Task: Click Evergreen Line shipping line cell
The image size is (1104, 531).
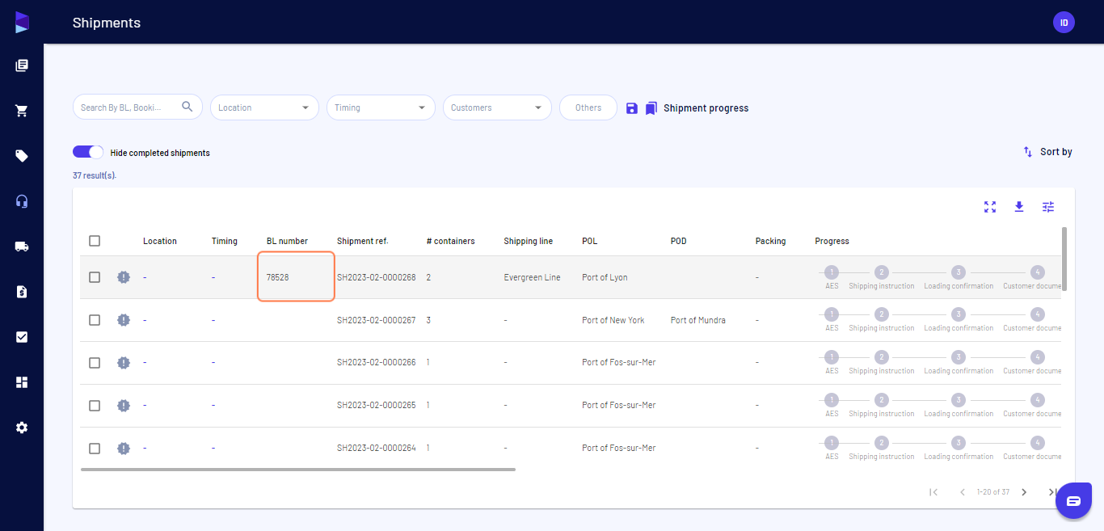Action: point(532,277)
